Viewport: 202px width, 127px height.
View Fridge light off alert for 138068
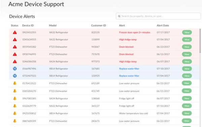point(187,98)
